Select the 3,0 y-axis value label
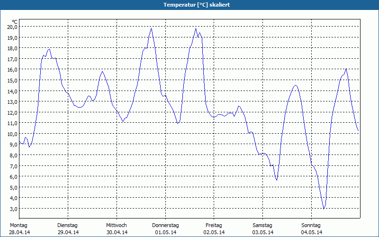 [13, 209]
